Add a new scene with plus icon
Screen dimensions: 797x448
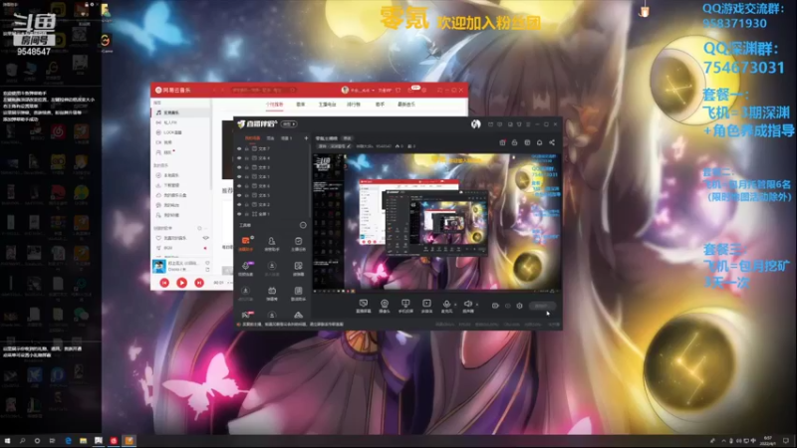coord(306,138)
